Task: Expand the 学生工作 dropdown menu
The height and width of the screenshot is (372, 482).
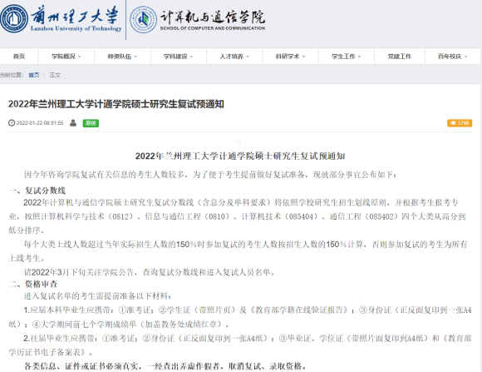Action: 347,57
